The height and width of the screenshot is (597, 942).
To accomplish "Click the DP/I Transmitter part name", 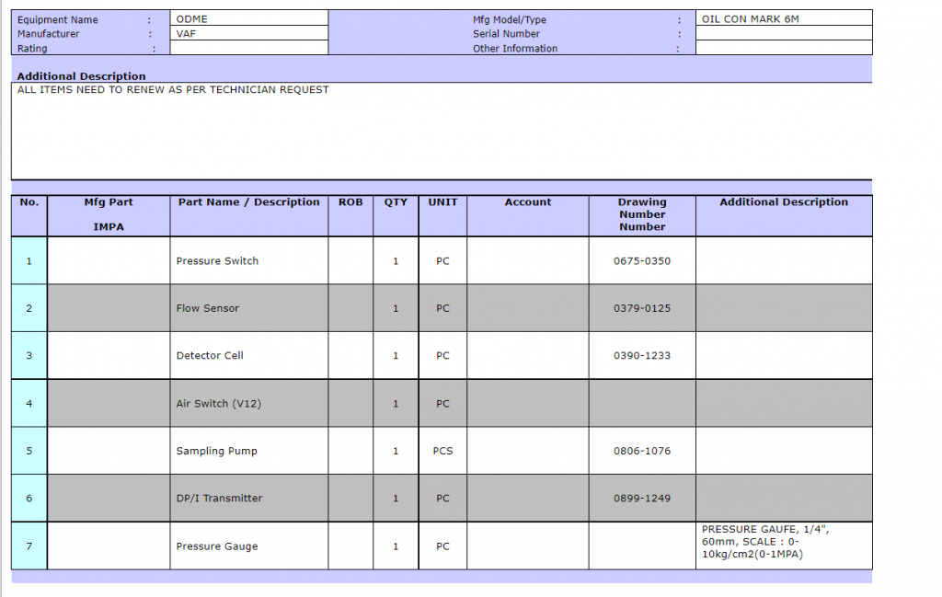I will pos(219,499).
